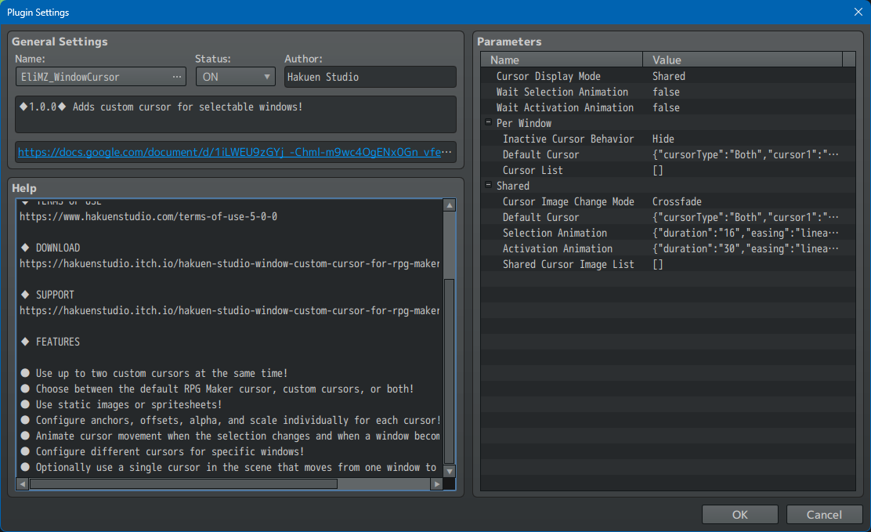
Task: Click the Help vertical scrollbar thumb
Action: coord(450,371)
